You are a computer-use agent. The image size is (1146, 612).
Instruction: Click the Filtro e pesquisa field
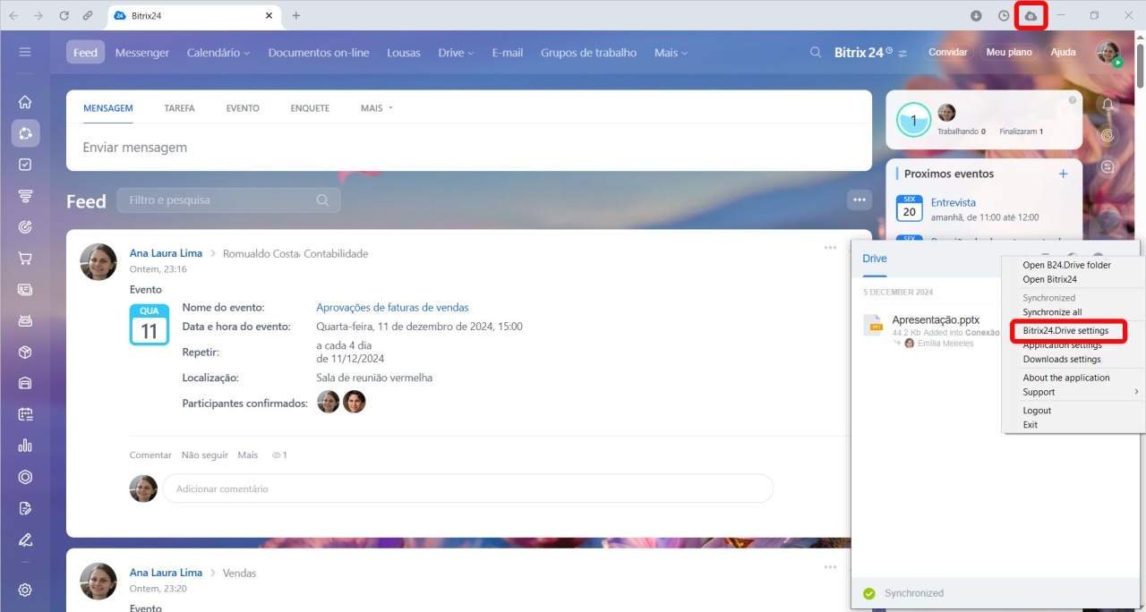click(x=228, y=200)
